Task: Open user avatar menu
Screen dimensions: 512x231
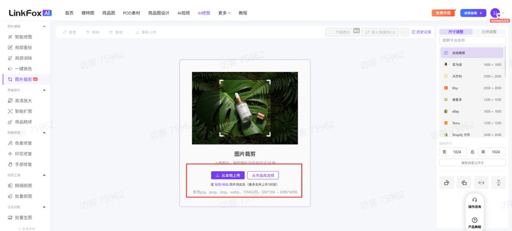Action: pos(495,13)
